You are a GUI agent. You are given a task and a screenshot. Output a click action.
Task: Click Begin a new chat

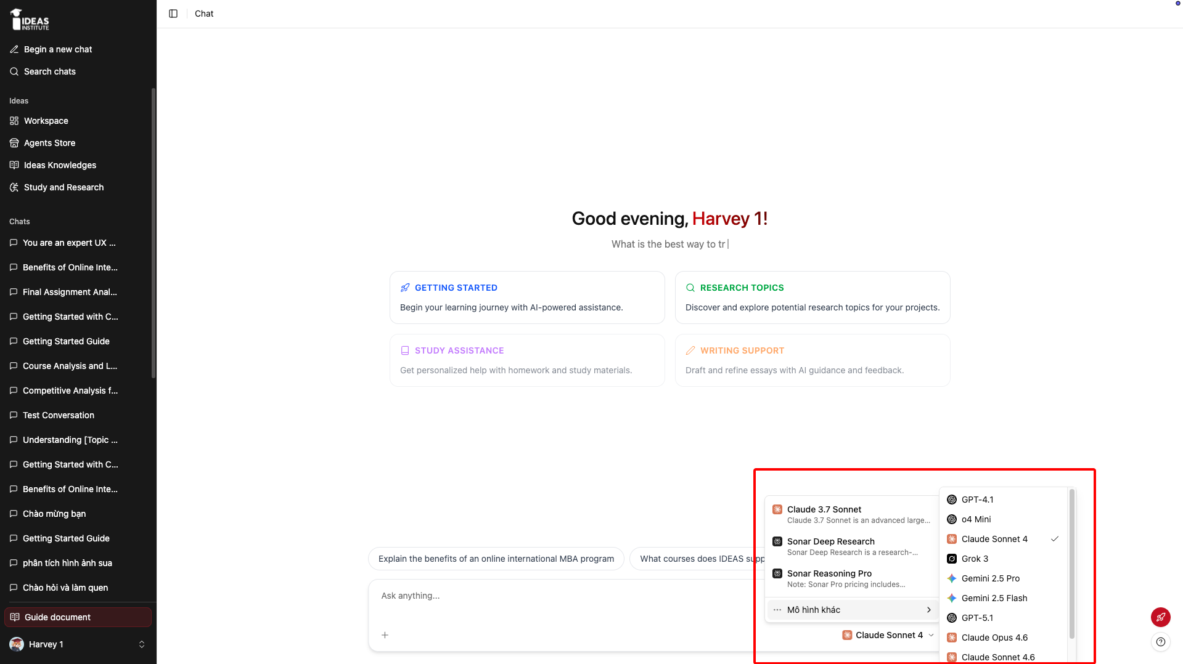[x=78, y=49]
